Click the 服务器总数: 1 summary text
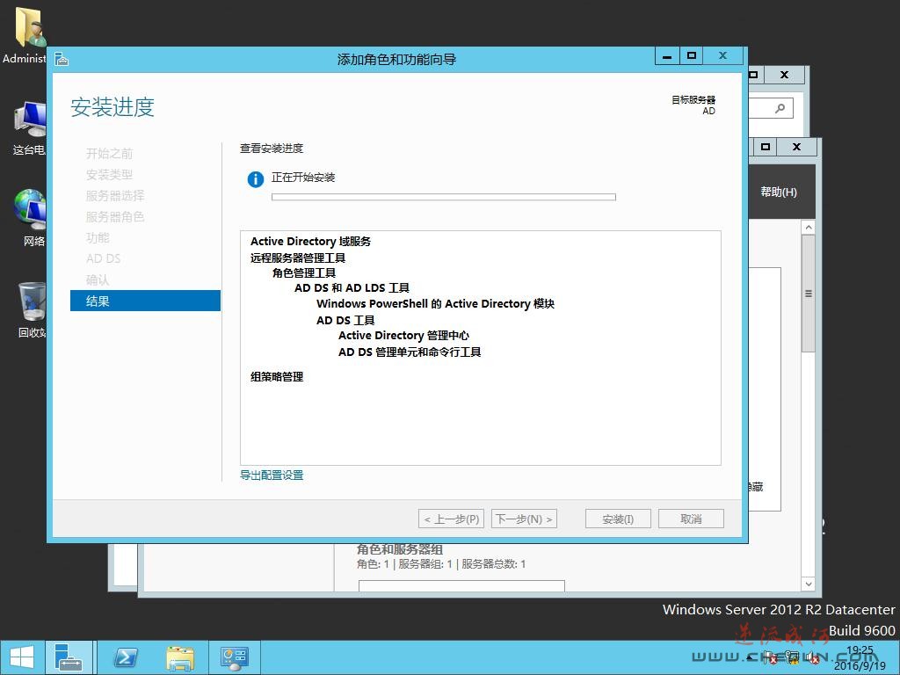This screenshot has height=675, width=900. (x=494, y=564)
